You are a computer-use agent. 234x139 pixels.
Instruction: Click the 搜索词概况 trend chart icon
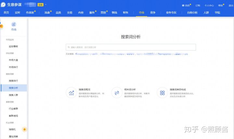pos(71,93)
